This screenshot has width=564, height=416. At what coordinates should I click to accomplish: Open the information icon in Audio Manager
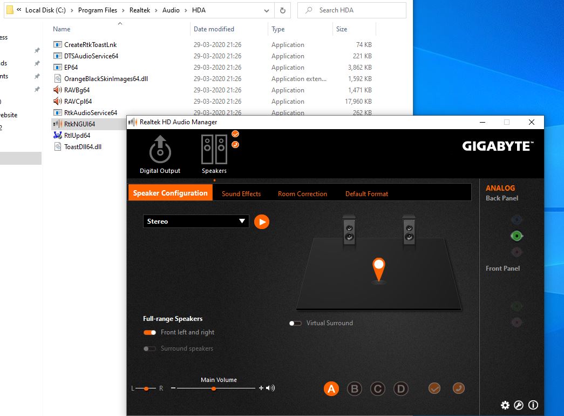[533, 405]
